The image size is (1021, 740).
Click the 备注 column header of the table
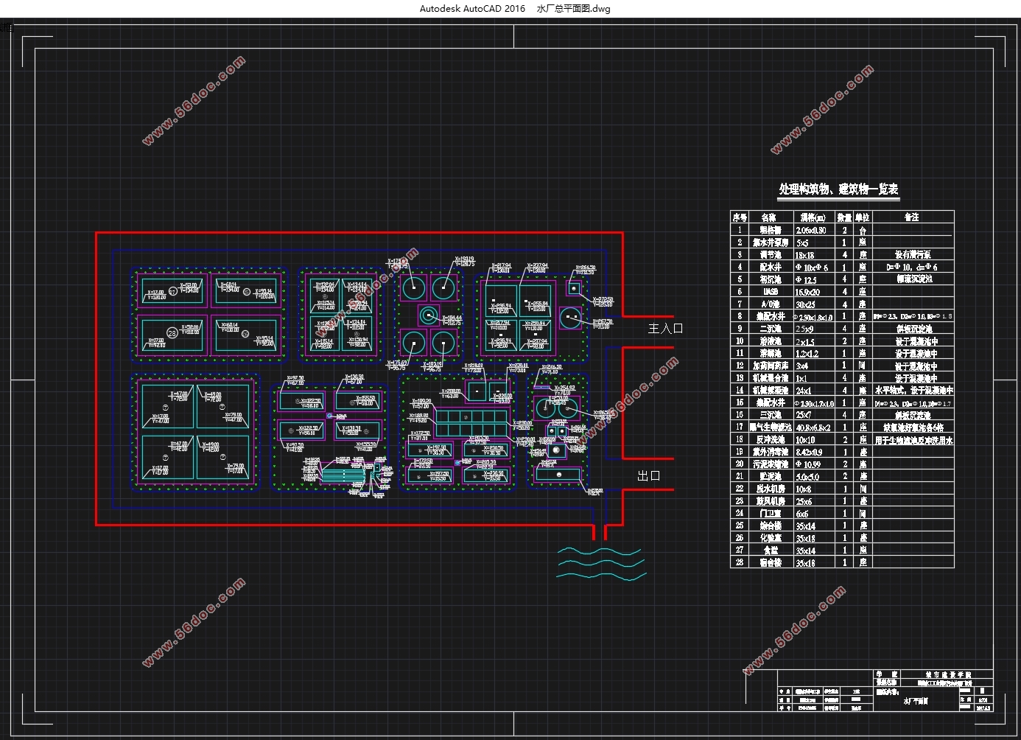pos(912,217)
